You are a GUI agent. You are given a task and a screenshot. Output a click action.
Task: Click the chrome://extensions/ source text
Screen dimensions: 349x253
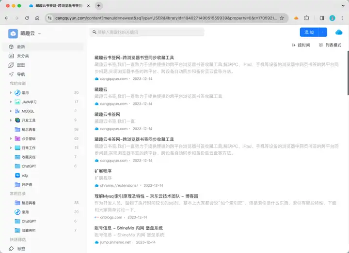point(119,185)
